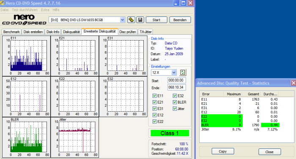
Task: Open the Extra menu
Action: (x=45, y=10)
